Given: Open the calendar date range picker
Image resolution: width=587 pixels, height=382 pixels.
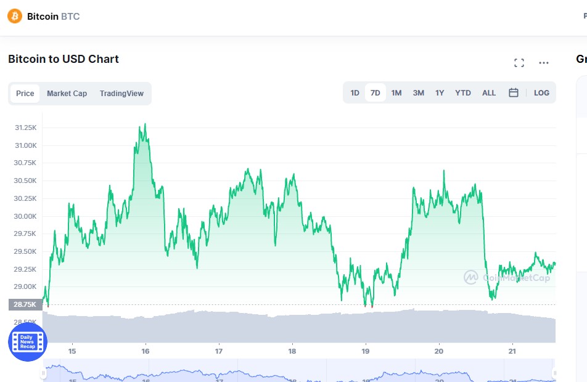Looking at the screenshot, I should tap(513, 93).
